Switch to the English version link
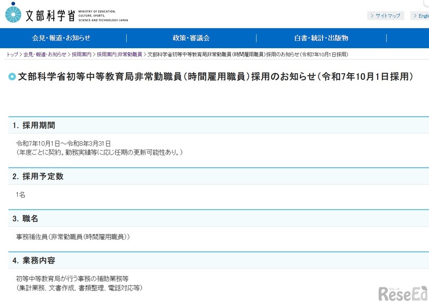Image resolution: width=429 pixels, height=302 pixels. (420, 16)
